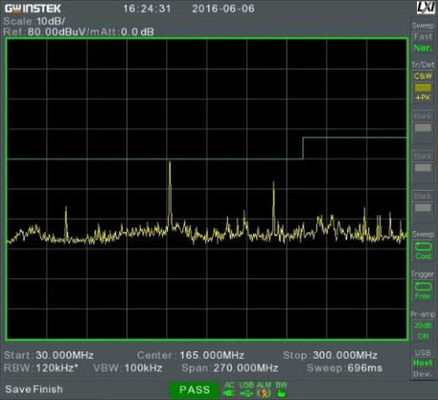Click the tallest spectrum peak on trace
The image size is (438, 400).
pyautogui.click(x=170, y=162)
